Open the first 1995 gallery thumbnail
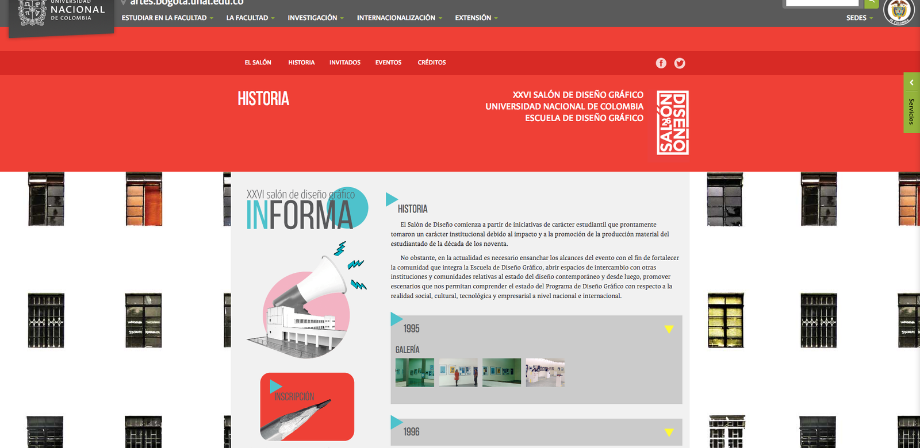920x448 pixels. tap(415, 372)
